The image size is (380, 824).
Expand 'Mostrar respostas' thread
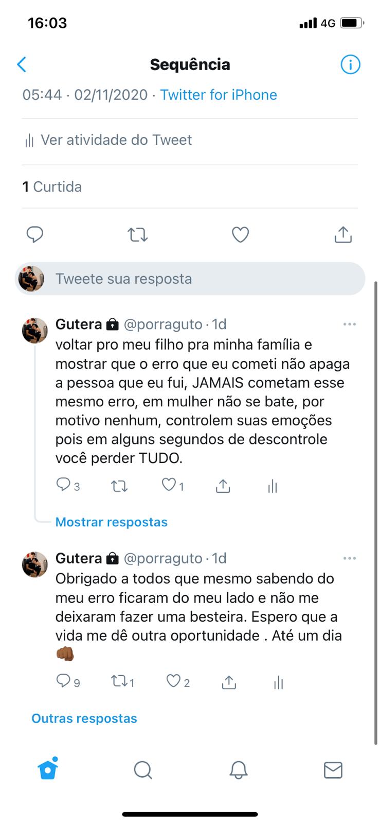[112, 522]
